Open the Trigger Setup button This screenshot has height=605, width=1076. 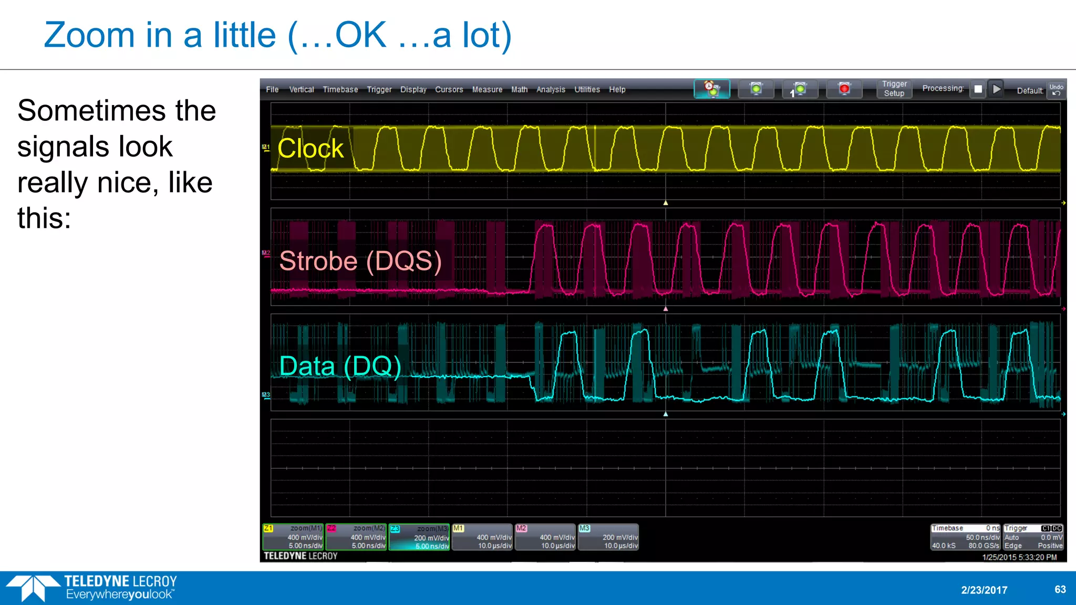(894, 89)
